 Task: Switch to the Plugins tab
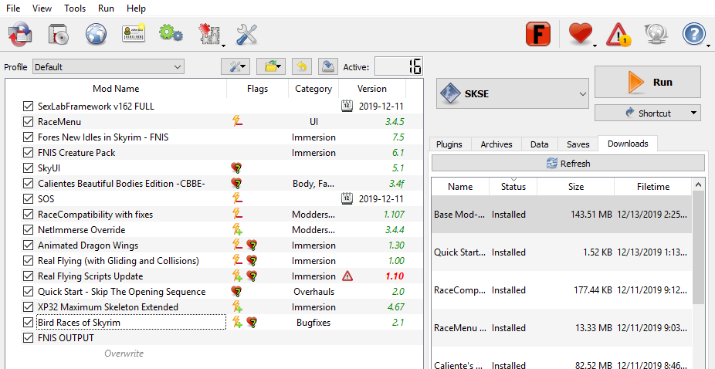[x=449, y=144]
